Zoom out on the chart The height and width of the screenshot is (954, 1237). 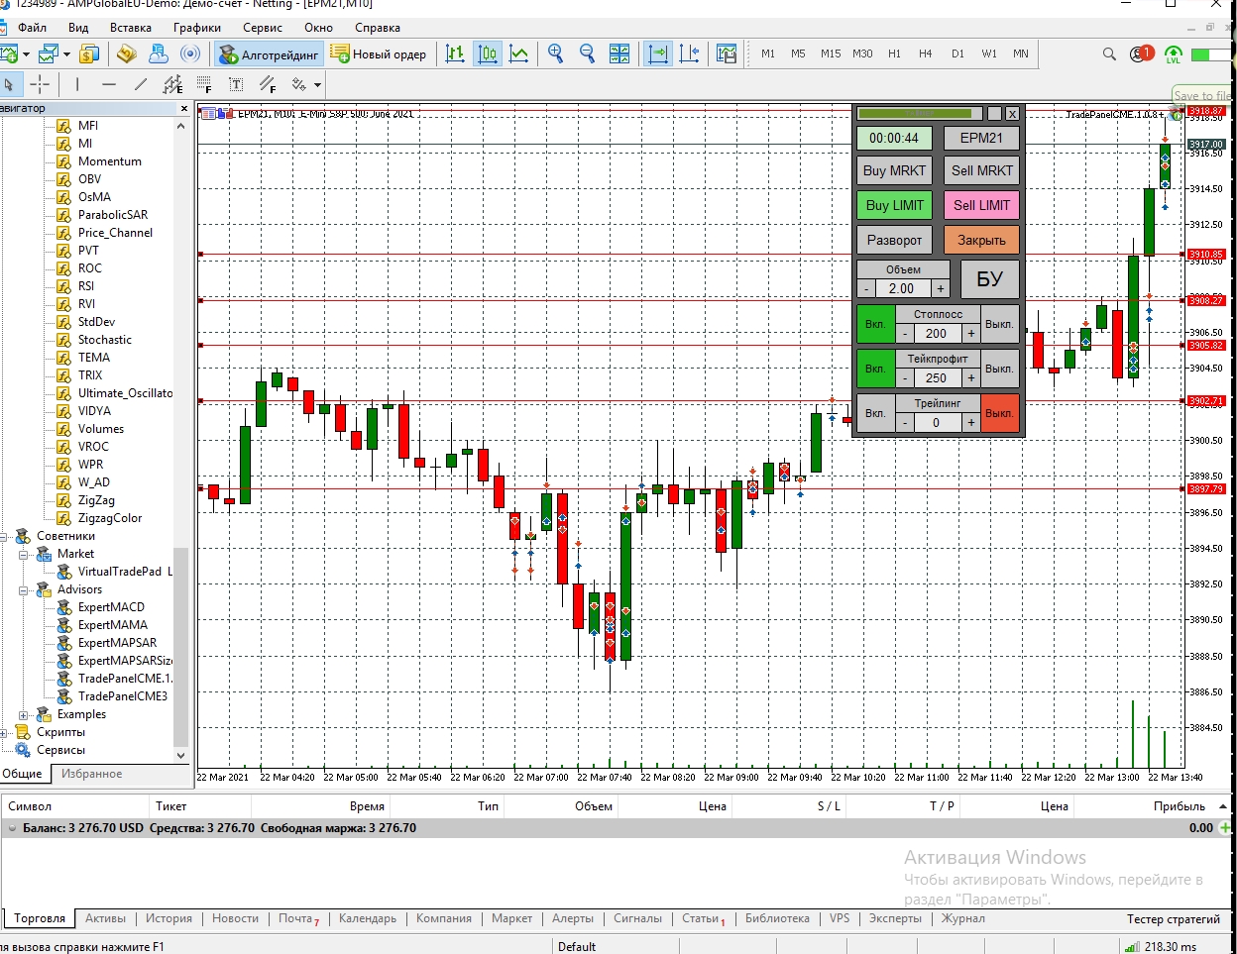[x=588, y=53]
